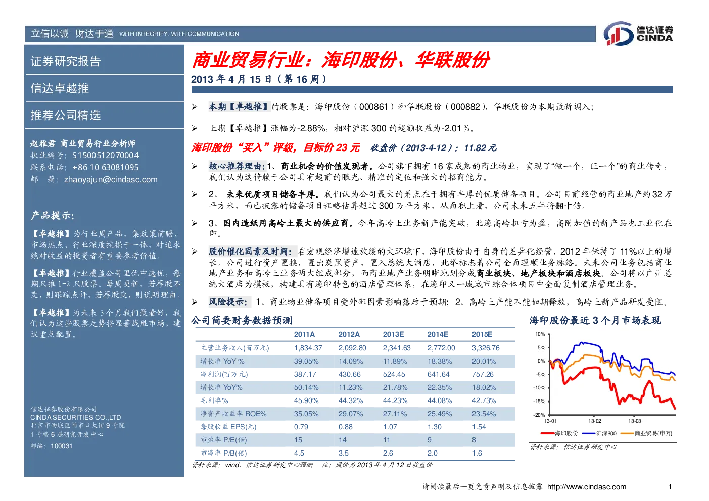The image size is (709, 501).
Task: Click the 公司简要财务数据预测 table heading
Action: (x=242, y=321)
